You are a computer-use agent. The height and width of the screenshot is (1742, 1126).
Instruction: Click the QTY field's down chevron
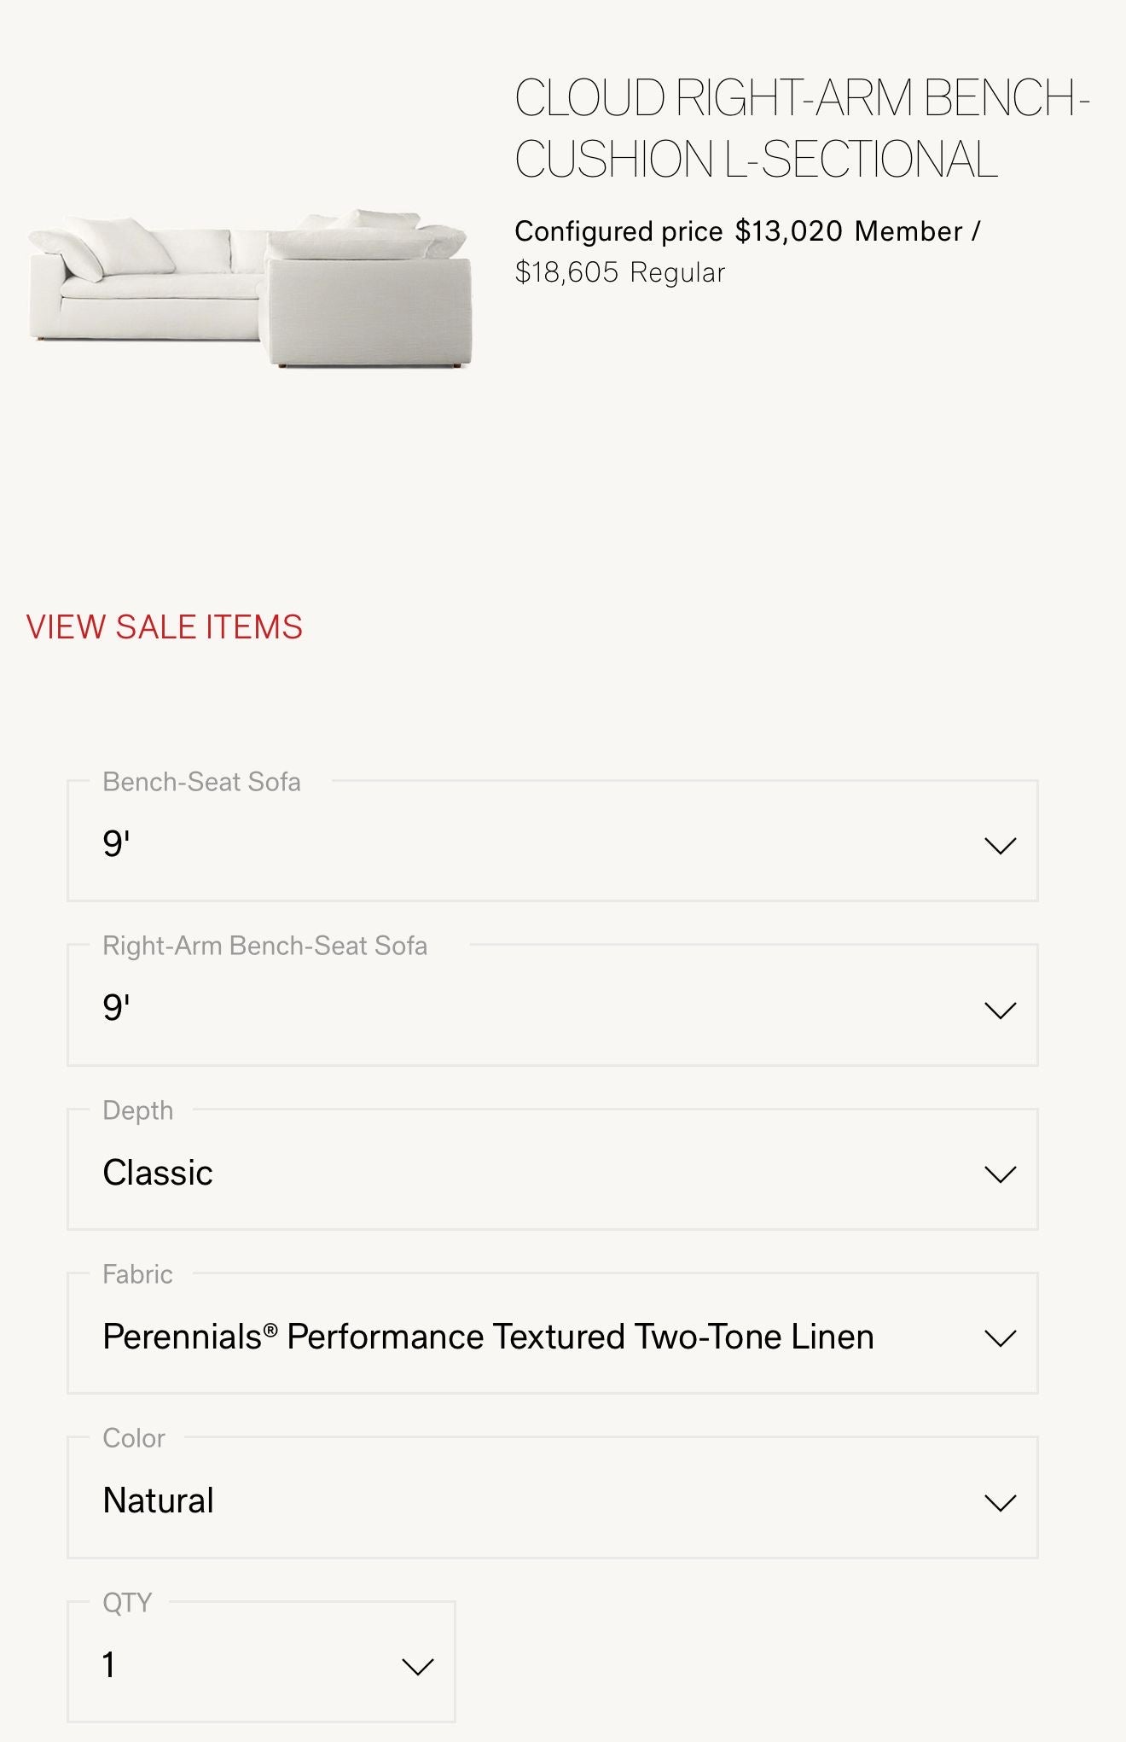coord(417,1666)
